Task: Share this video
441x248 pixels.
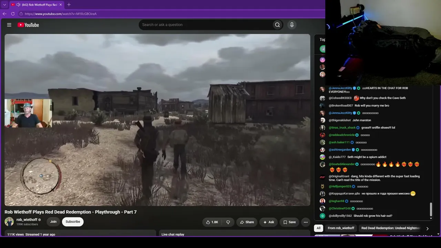Action: point(247,222)
